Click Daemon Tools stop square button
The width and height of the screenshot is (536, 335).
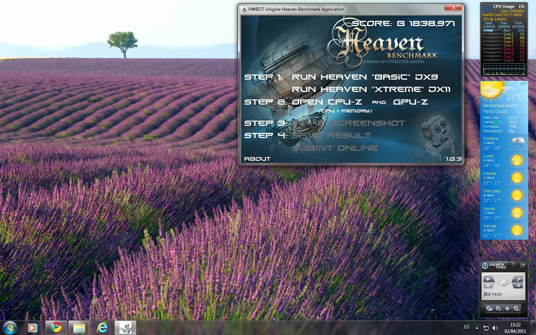click(x=488, y=285)
